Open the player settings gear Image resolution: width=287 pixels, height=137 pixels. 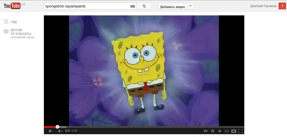[212, 131]
